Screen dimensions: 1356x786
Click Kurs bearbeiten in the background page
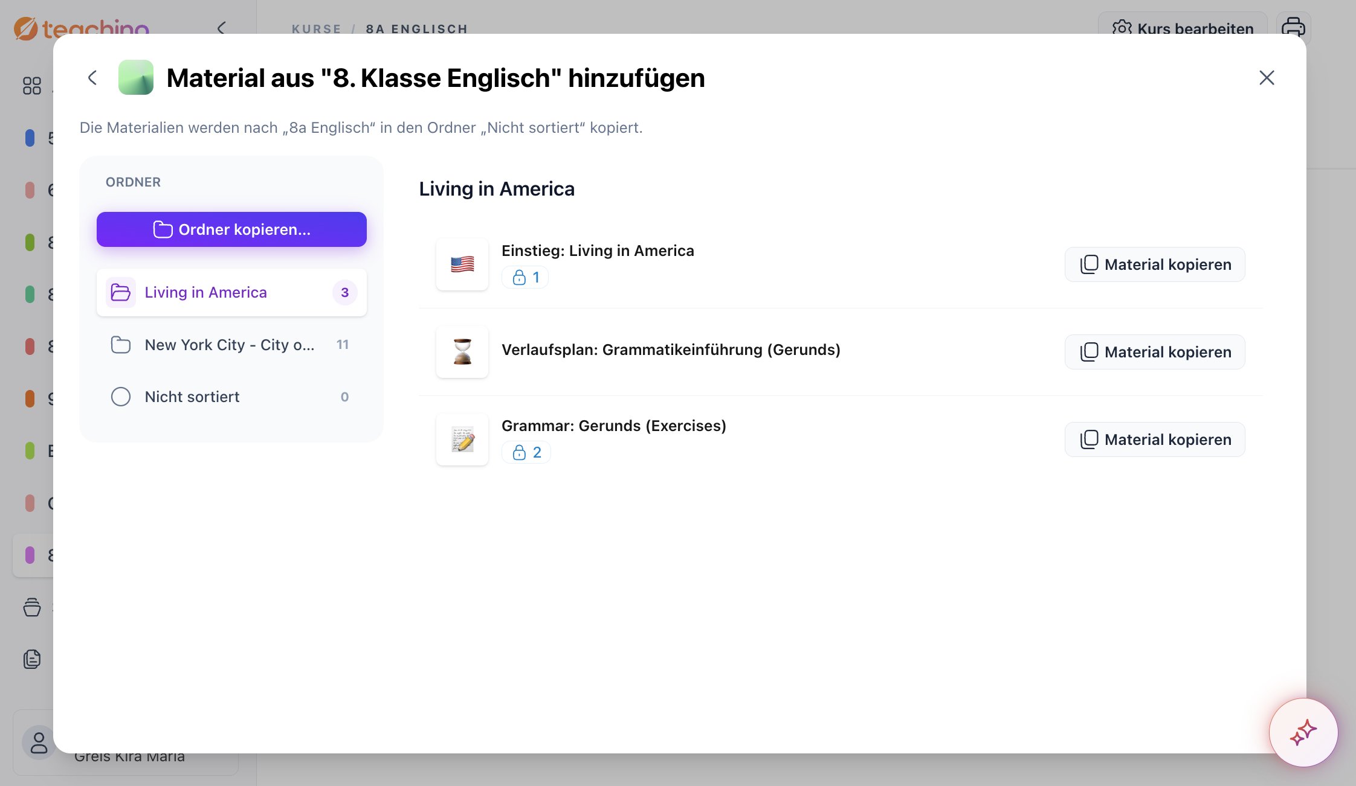(x=1183, y=27)
